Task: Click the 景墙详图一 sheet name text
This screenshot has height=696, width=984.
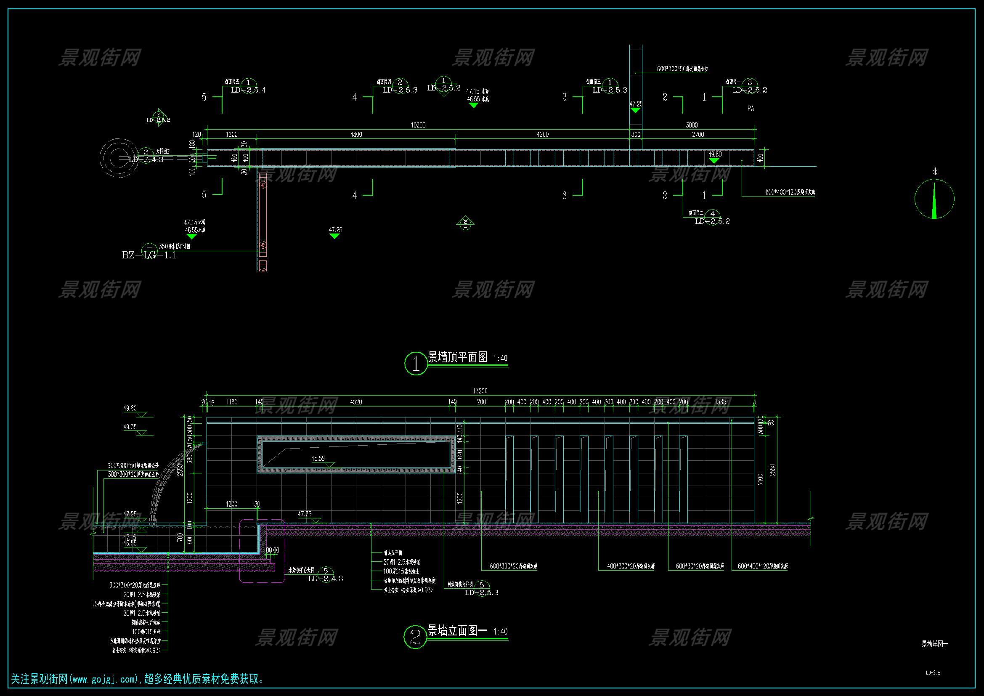Action: [935, 643]
